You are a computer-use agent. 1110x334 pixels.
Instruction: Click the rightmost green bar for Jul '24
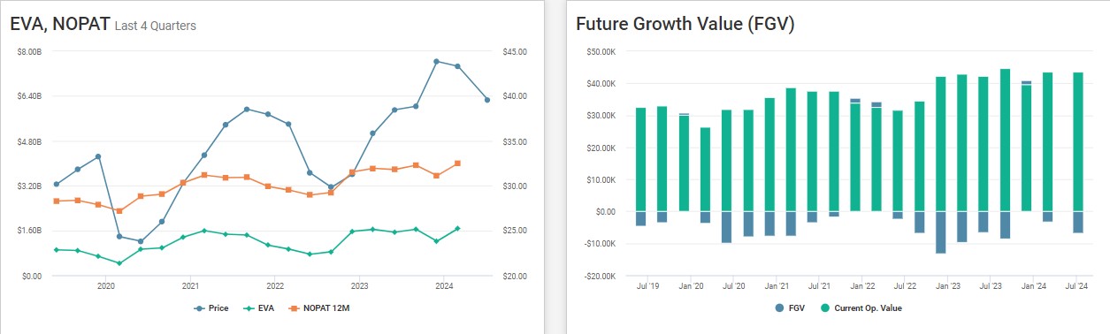click(x=1078, y=141)
